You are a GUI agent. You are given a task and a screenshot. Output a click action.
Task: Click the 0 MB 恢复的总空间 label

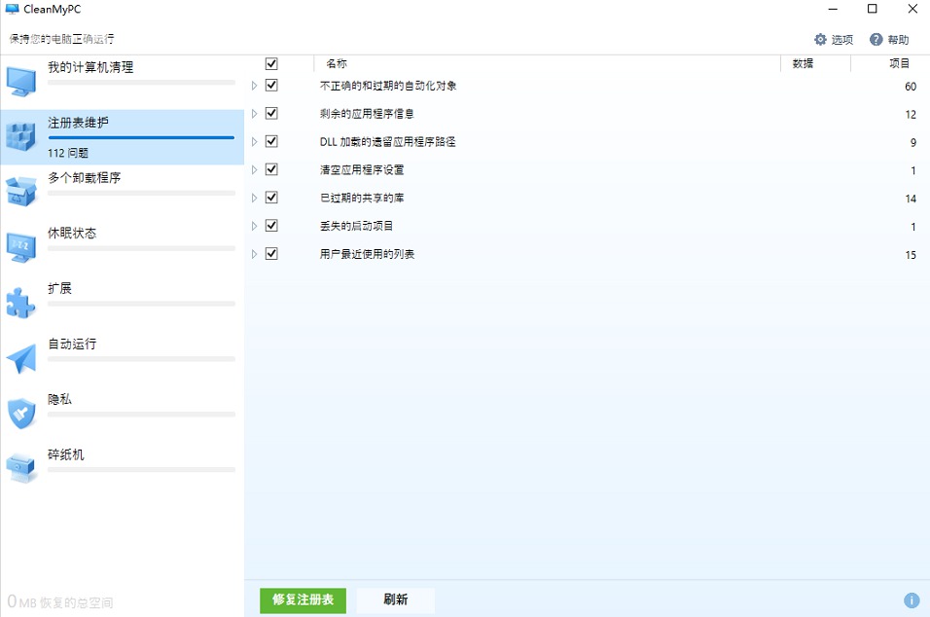click(x=60, y=602)
